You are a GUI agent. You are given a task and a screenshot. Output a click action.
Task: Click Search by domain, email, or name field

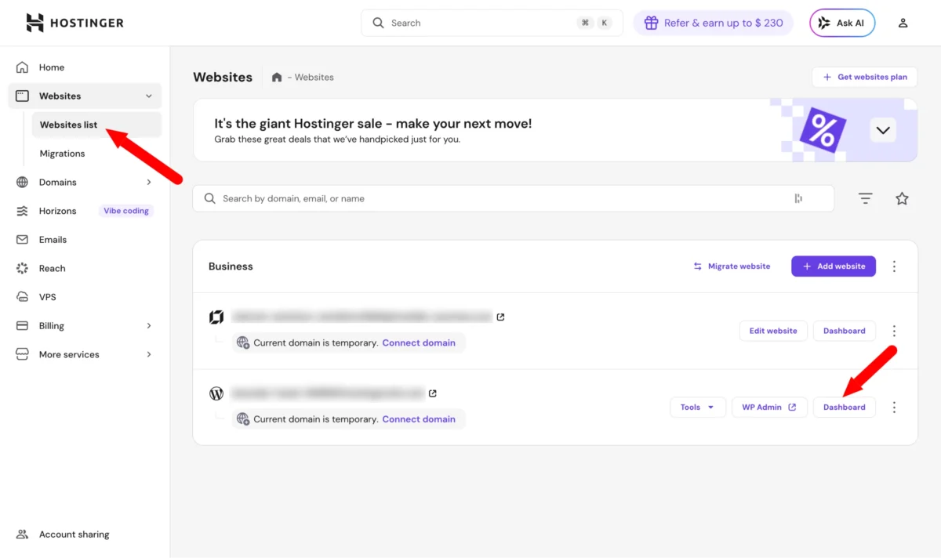(514, 198)
